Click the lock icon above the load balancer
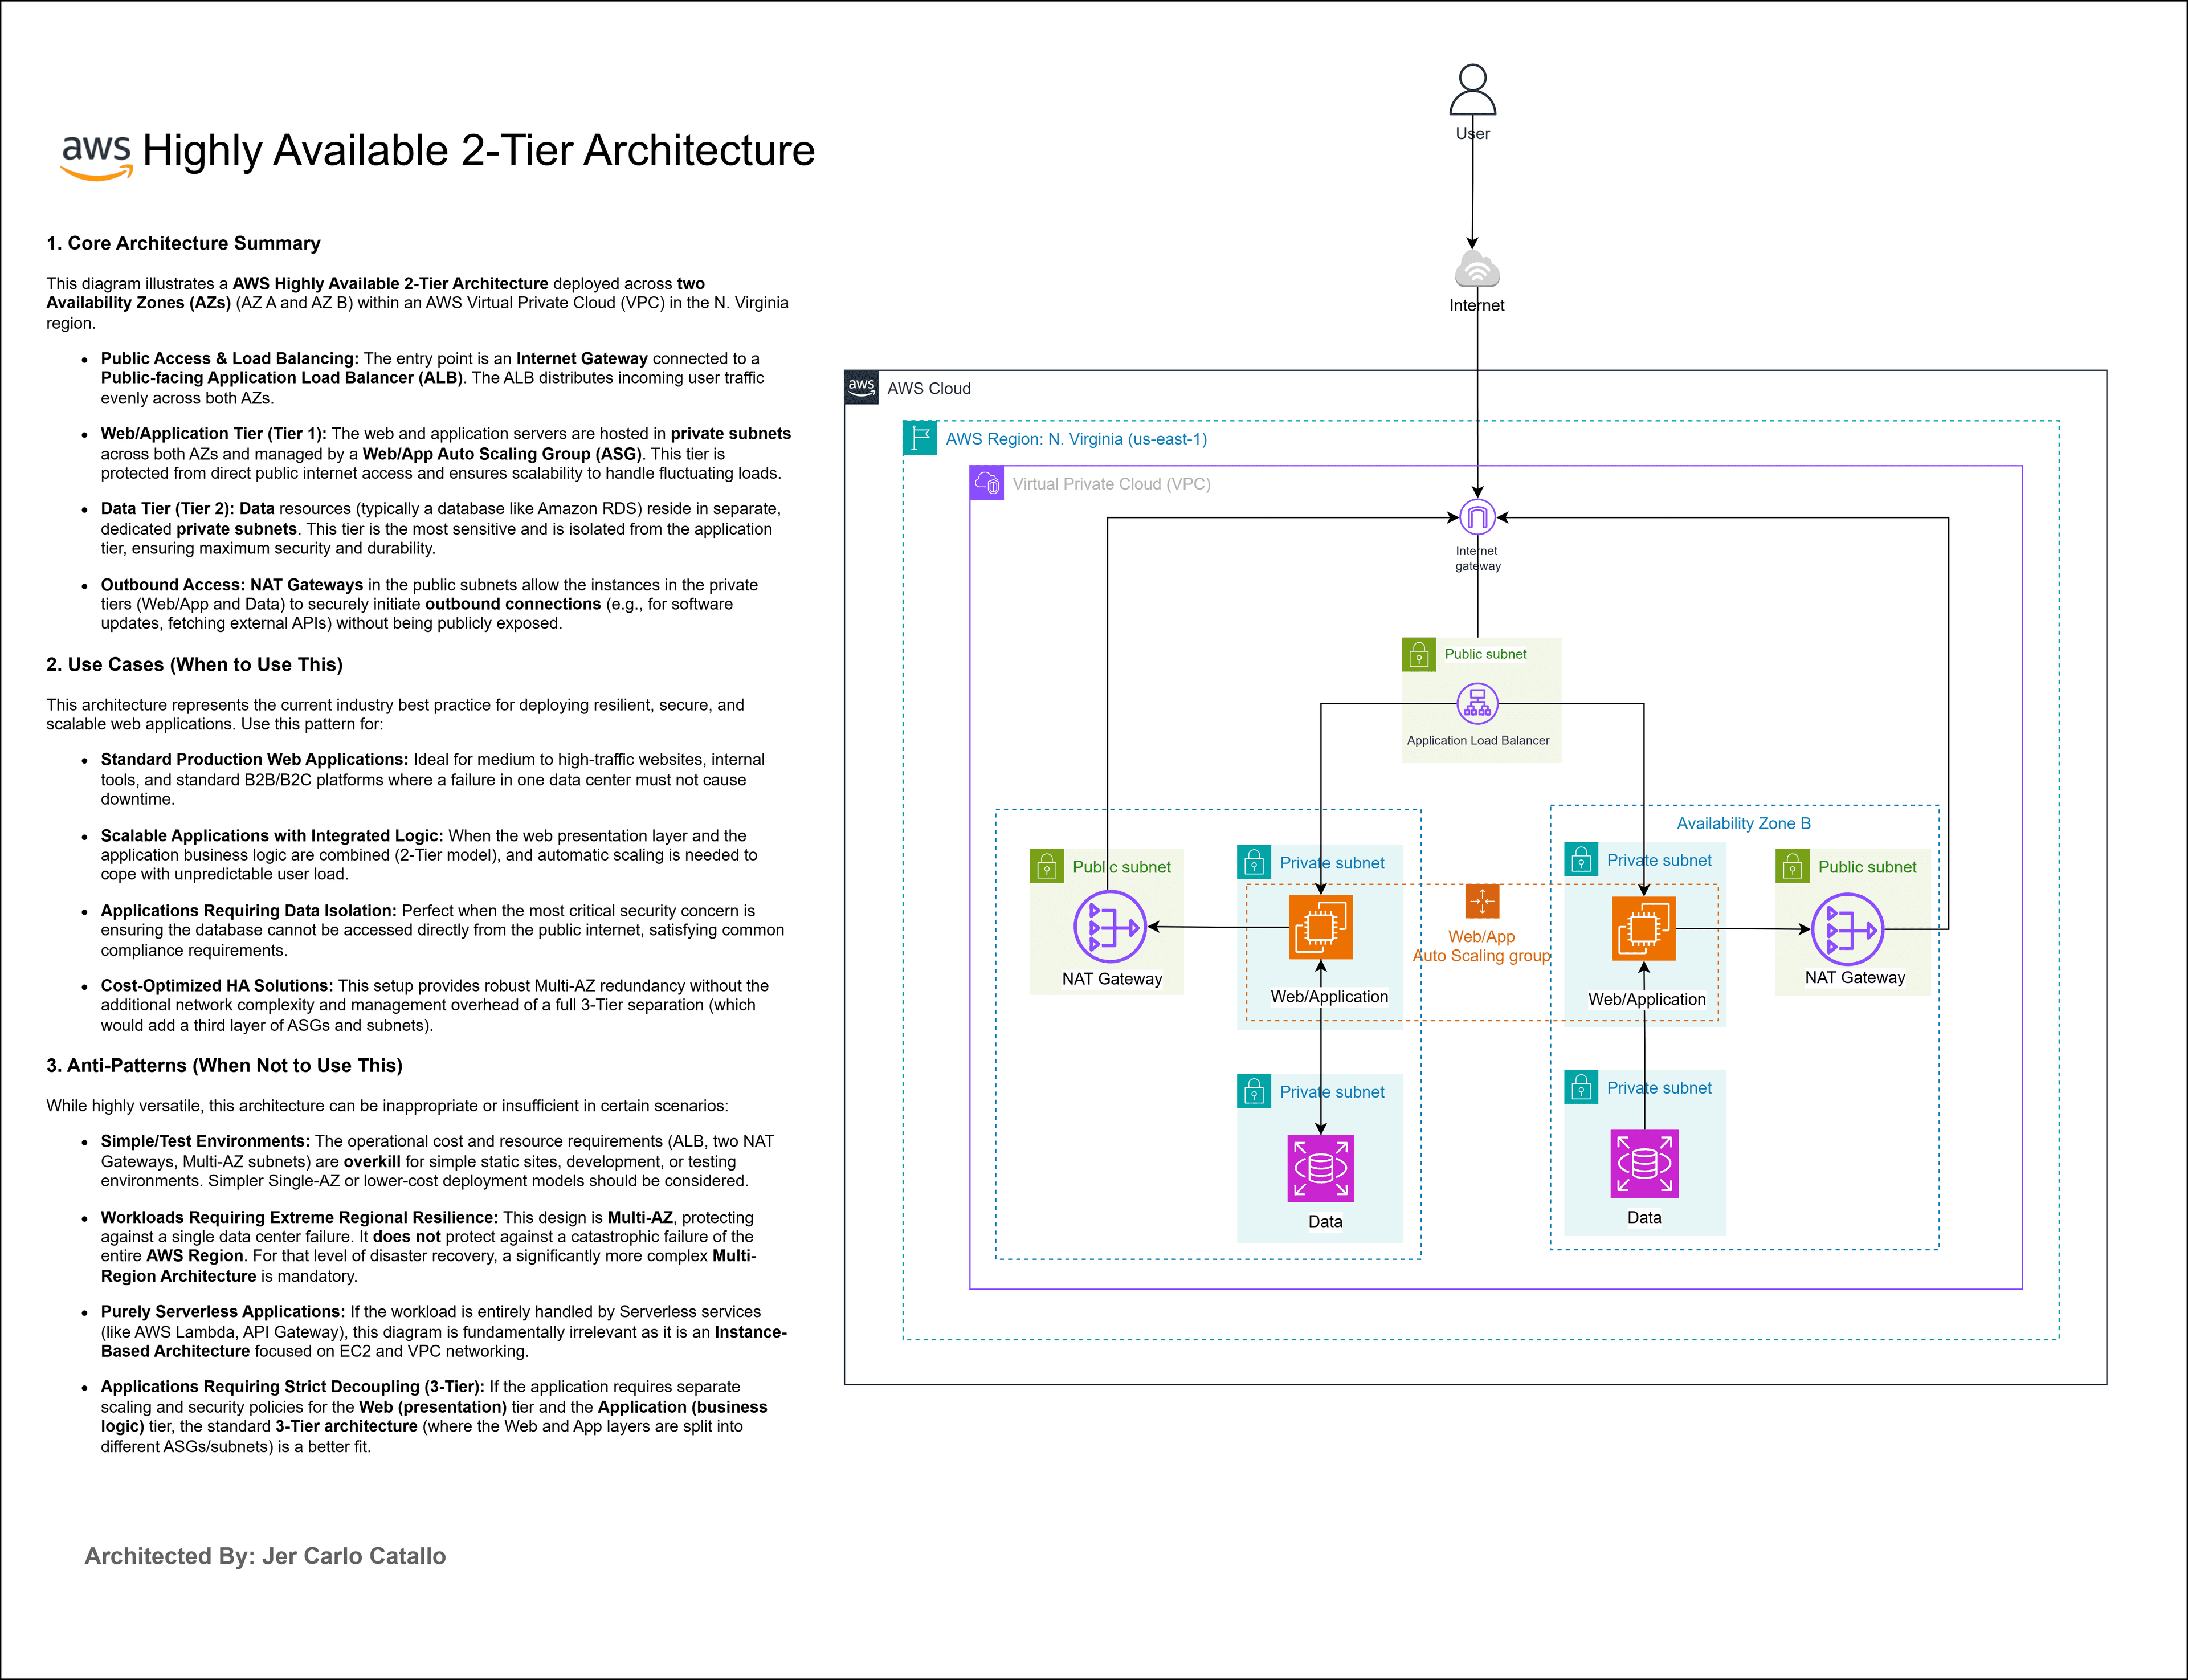 (x=1418, y=654)
